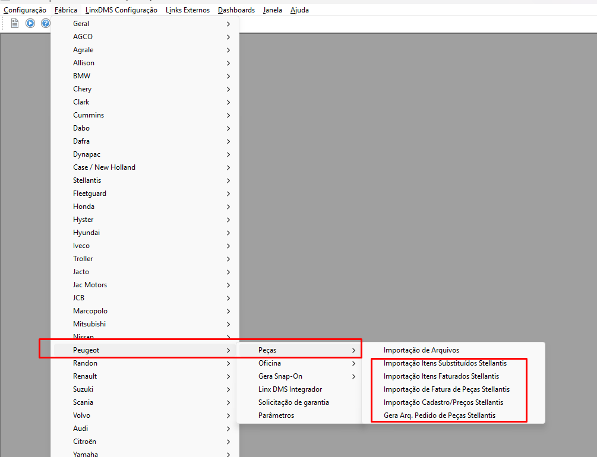Expand the Dynapac submenu
This screenshot has width=597, height=457.
tap(145, 154)
